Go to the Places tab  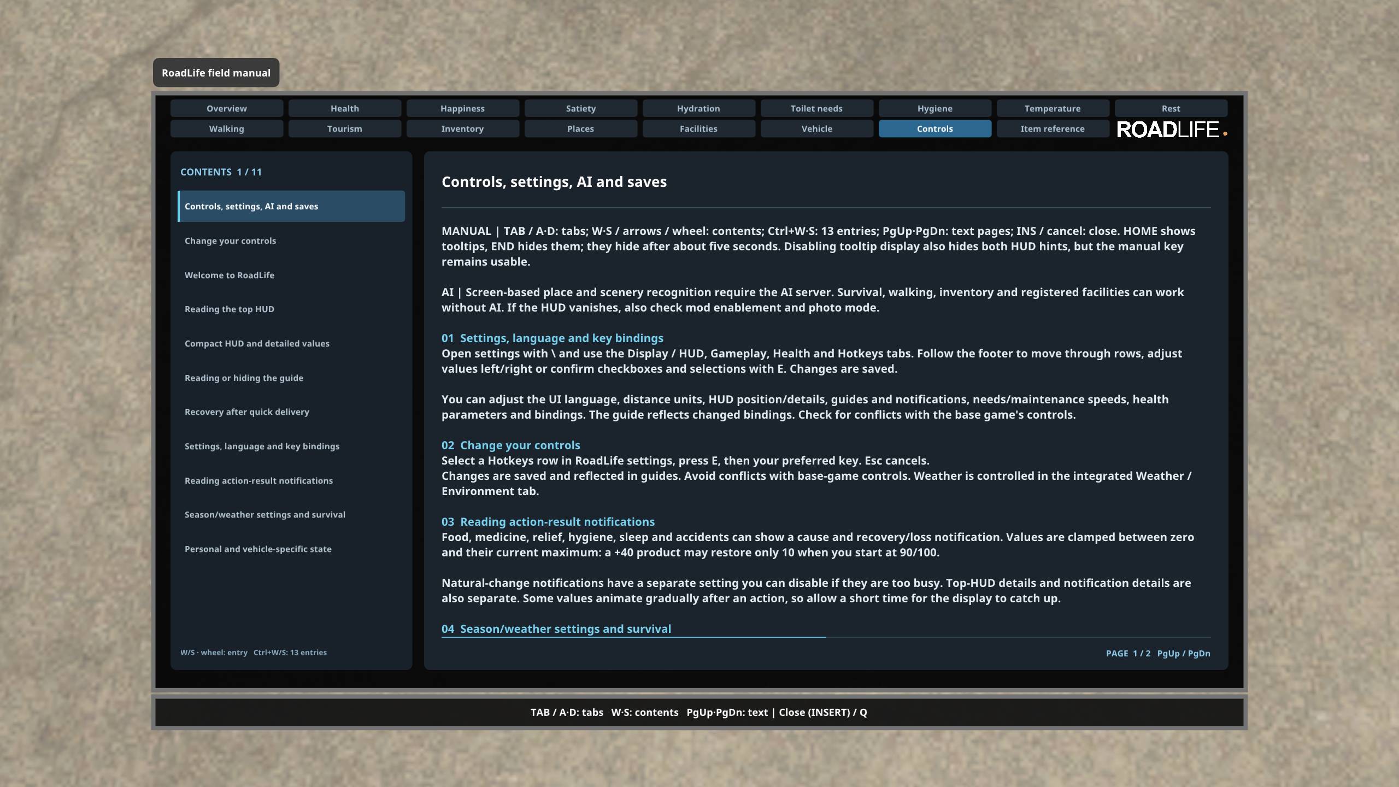tap(581, 128)
